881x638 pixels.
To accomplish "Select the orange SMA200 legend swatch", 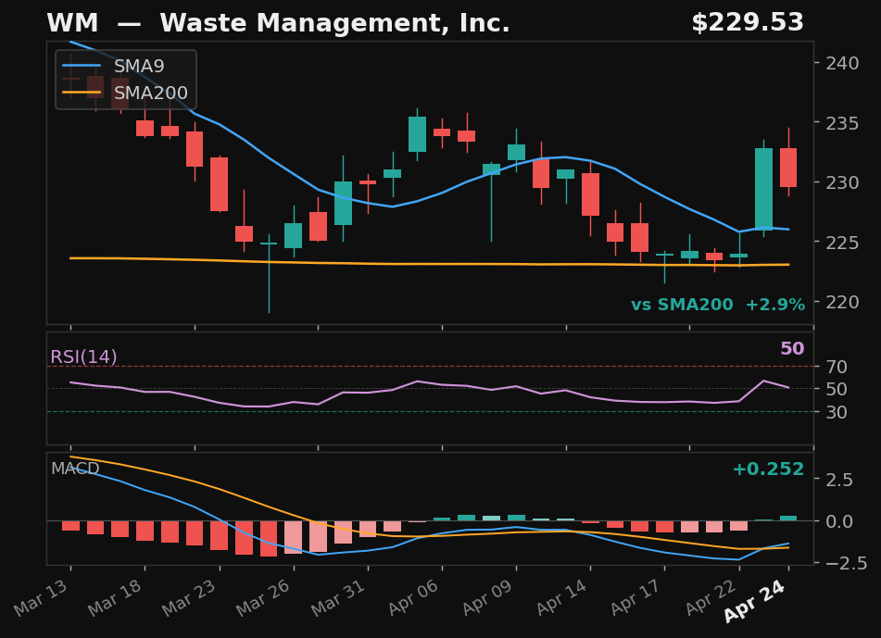I will coord(82,93).
